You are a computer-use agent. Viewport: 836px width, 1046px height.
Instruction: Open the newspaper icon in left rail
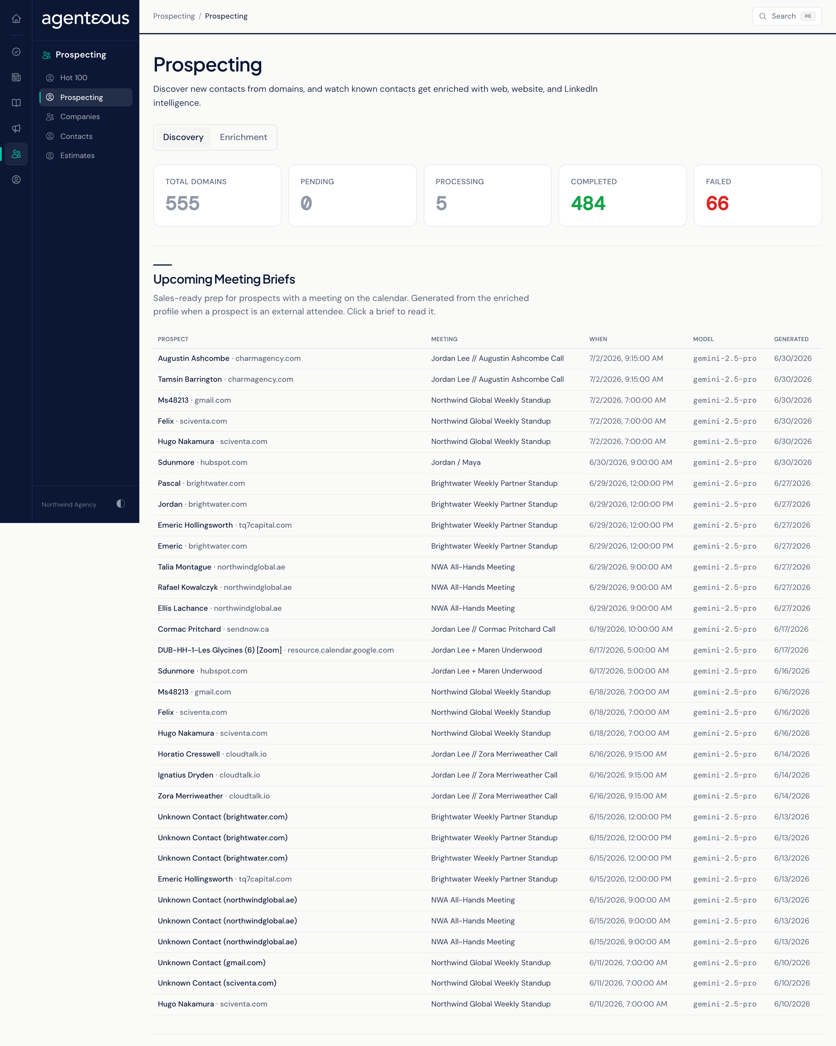16,77
